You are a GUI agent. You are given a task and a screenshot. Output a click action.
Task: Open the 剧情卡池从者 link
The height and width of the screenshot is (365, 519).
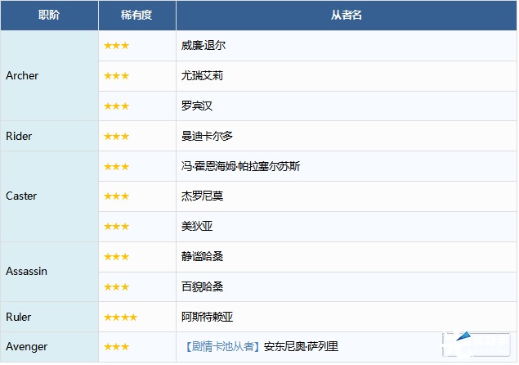point(221,347)
